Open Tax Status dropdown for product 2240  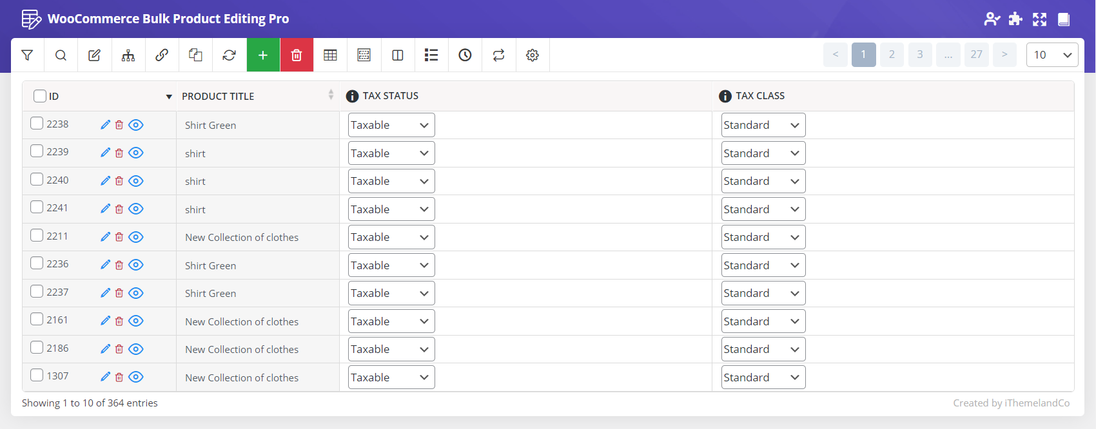(x=391, y=181)
